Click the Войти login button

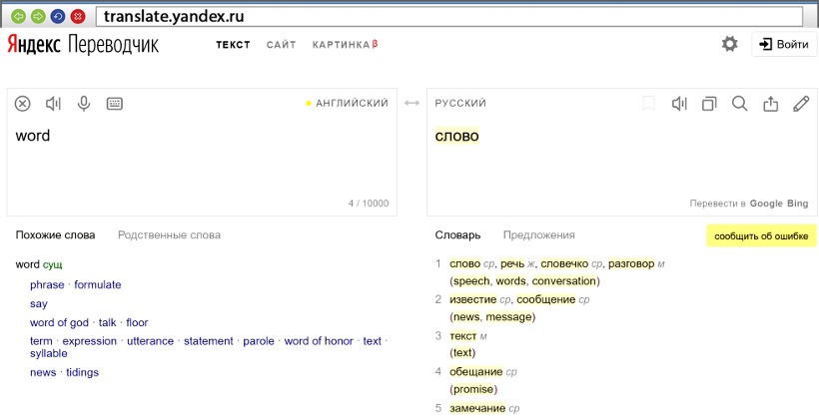click(784, 44)
